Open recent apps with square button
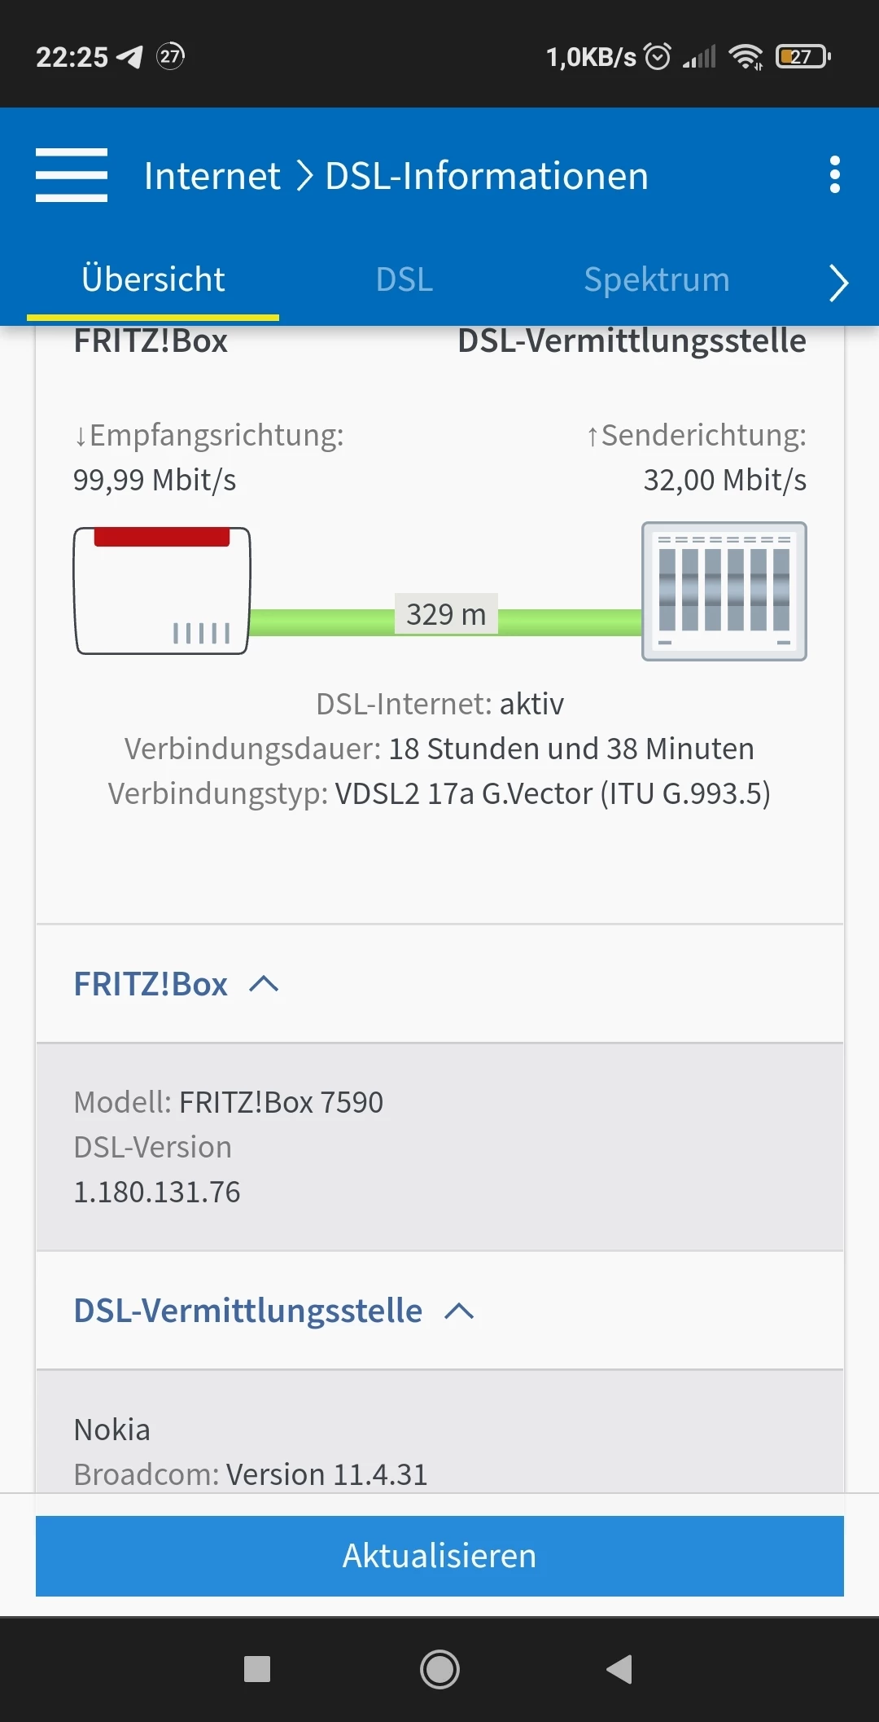The image size is (879, 1722). pyautogui.click(x=257, y=1669)
